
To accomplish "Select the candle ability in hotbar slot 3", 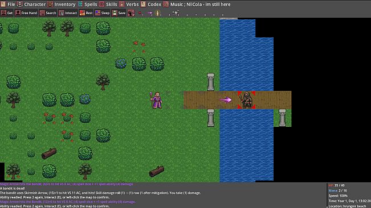I will pyautogui.click(x=158, y=13).
